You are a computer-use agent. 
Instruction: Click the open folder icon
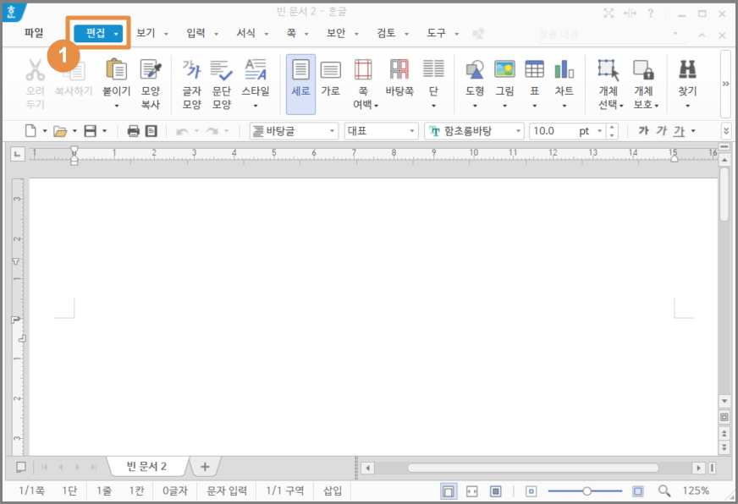click(x=60, y=131)
